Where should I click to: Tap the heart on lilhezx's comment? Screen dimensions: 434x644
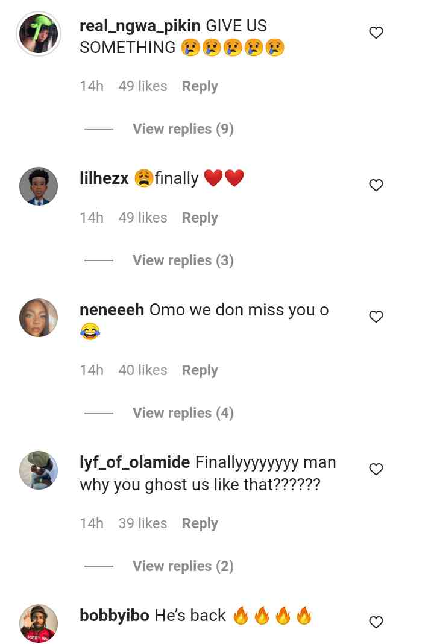tap(376, 185)
